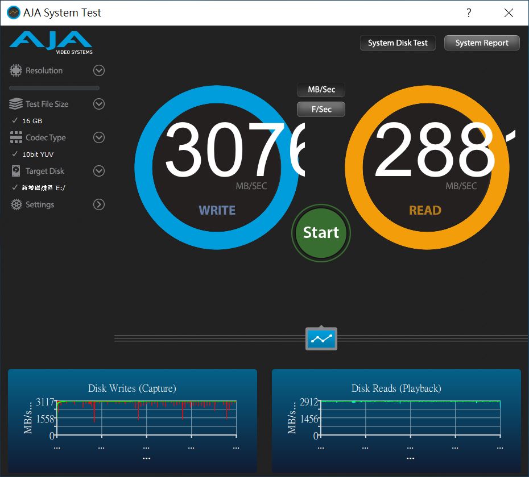Open the System Disk Test view
The width and height of the screenshot is (529, 477).
398,43
